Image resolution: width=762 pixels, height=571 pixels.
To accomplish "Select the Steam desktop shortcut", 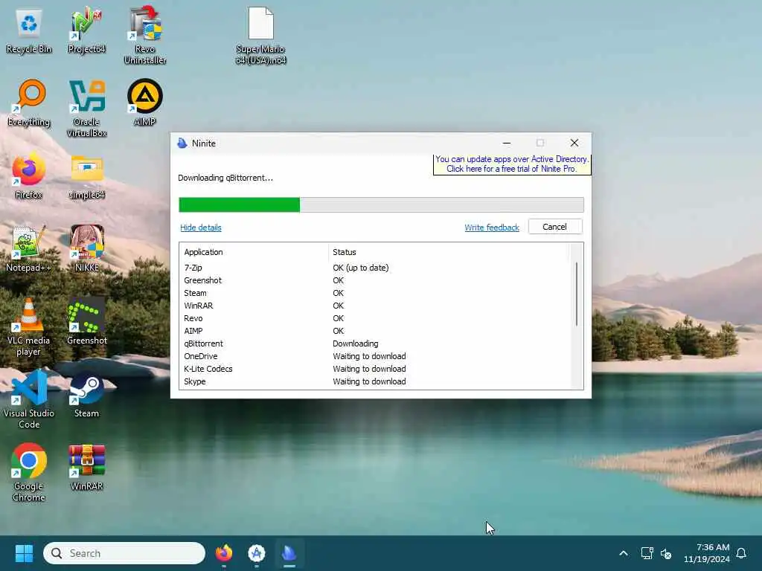I will pos(86,394).
